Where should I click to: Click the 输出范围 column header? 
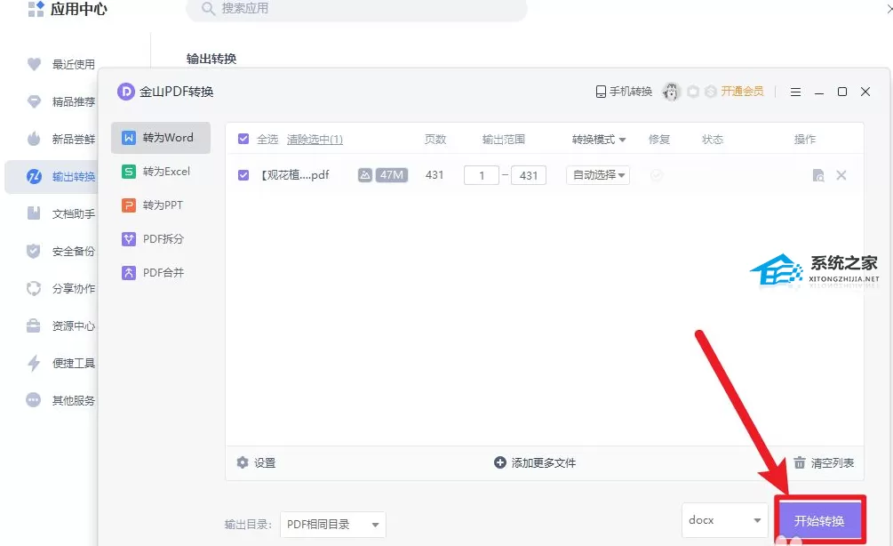pos(504,139)
